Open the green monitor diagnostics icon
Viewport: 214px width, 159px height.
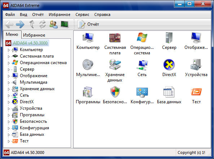click(x=65, y=24)
